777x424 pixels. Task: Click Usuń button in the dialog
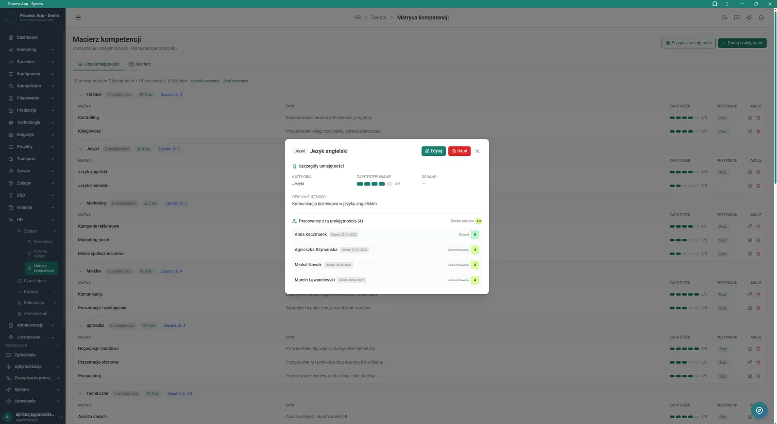[459, 151]
